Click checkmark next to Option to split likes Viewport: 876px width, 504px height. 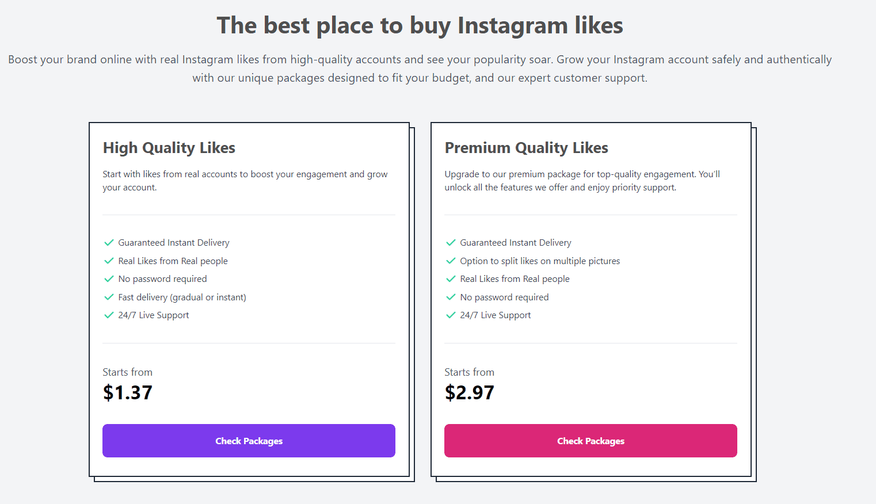451,261
